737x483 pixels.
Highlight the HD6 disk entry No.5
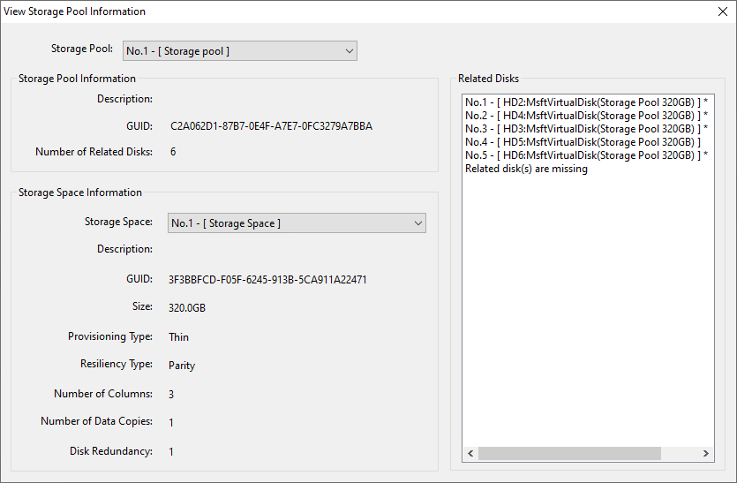click(x=586, y=155)
